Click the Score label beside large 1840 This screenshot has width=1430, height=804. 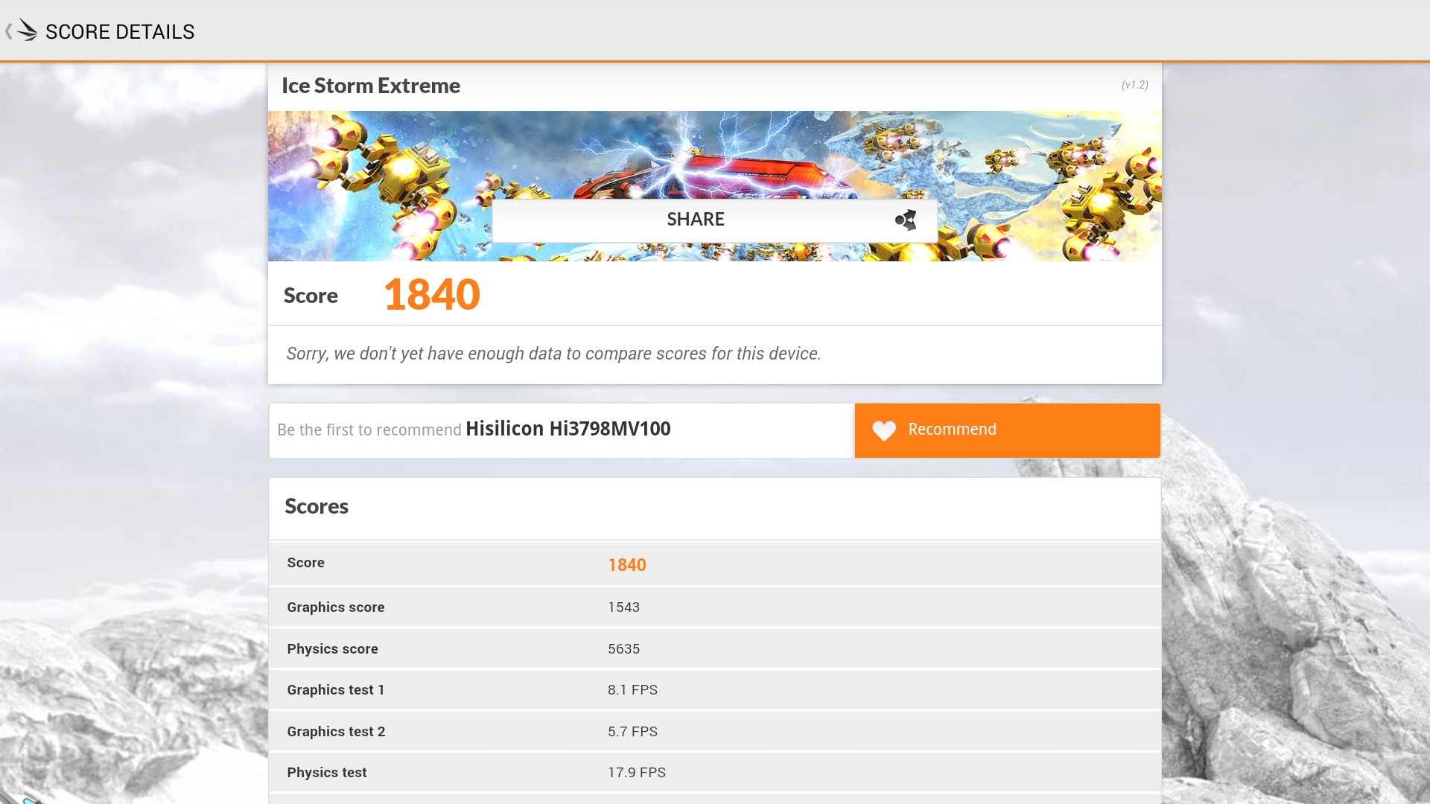click(x=311, y=296)
